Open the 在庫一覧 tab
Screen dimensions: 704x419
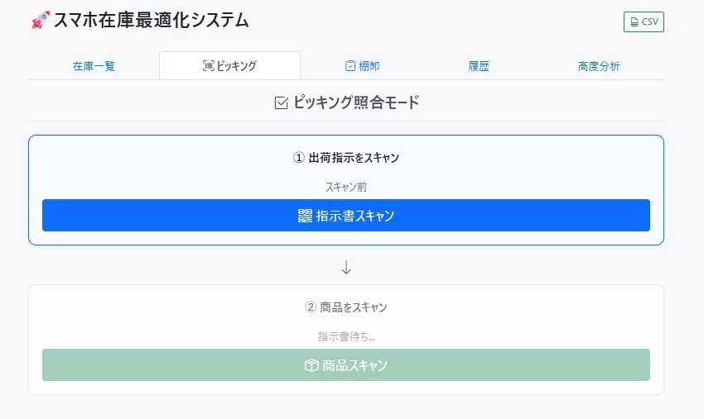(x=94, y=66)
